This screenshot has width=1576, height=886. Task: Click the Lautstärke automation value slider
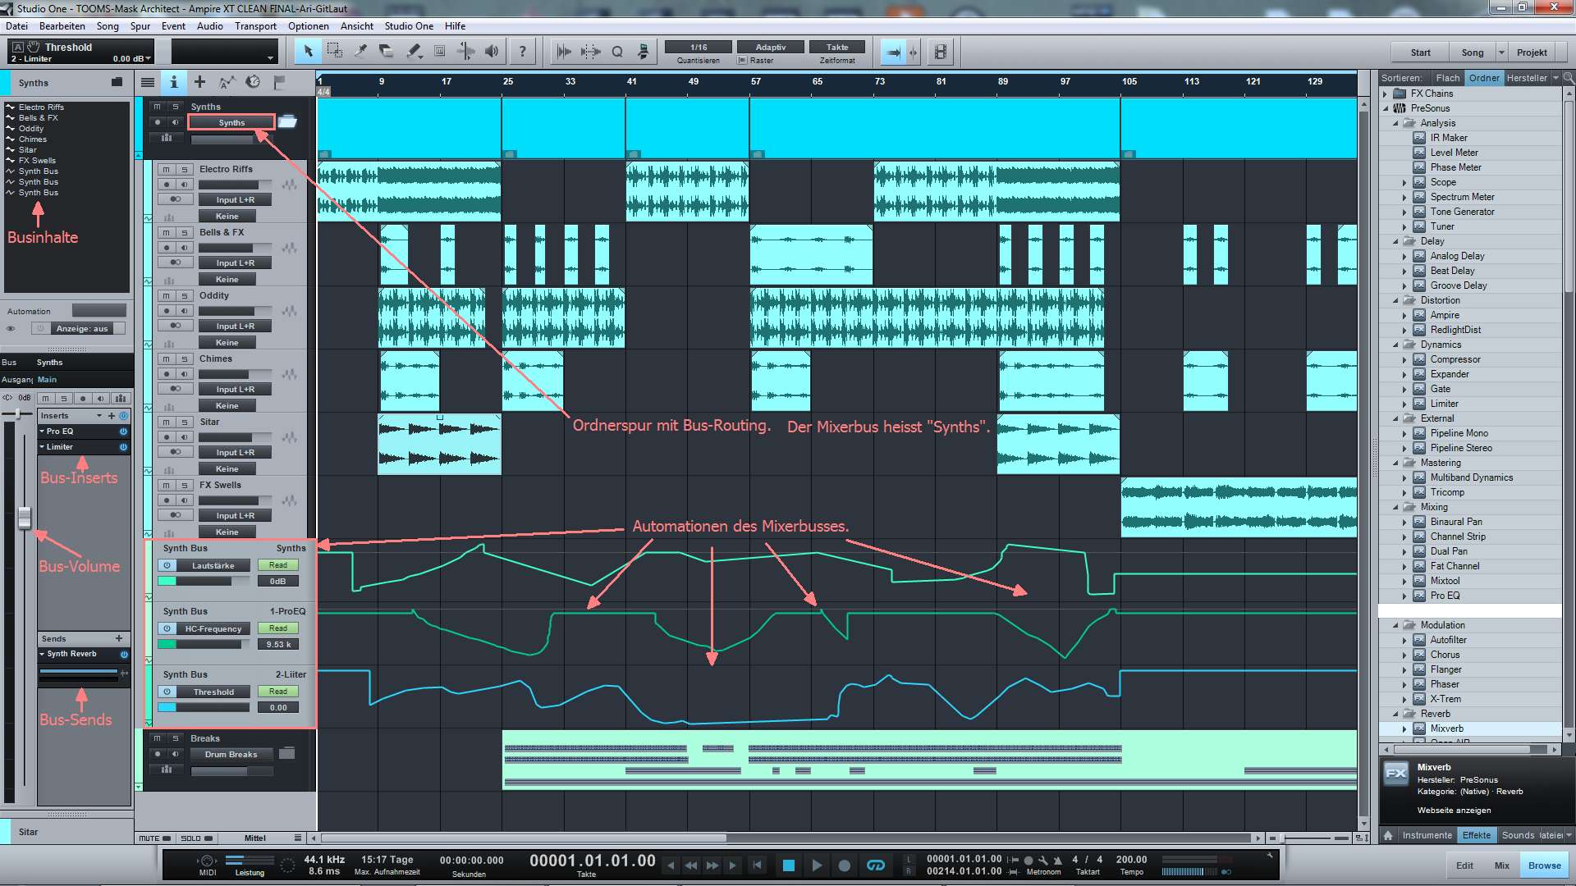[203, 581]
